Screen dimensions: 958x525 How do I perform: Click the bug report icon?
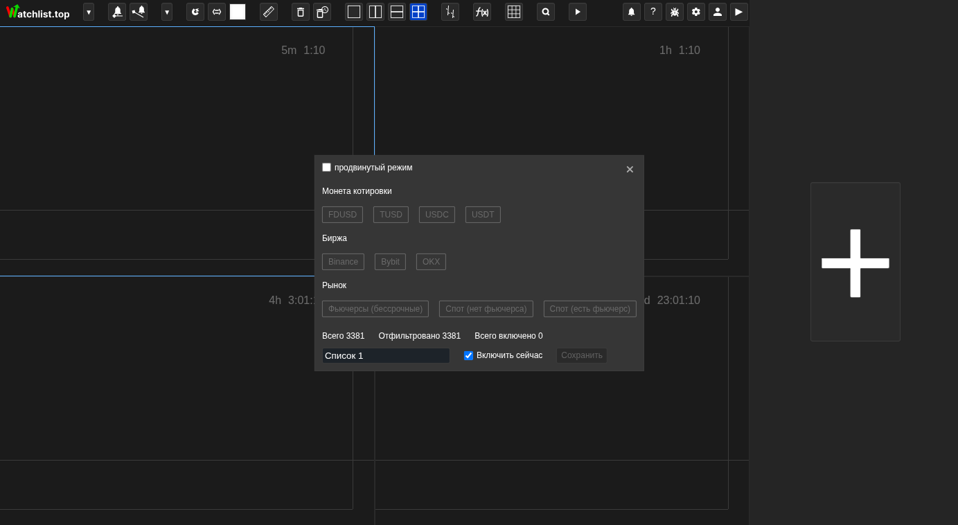tap(675, 12)
